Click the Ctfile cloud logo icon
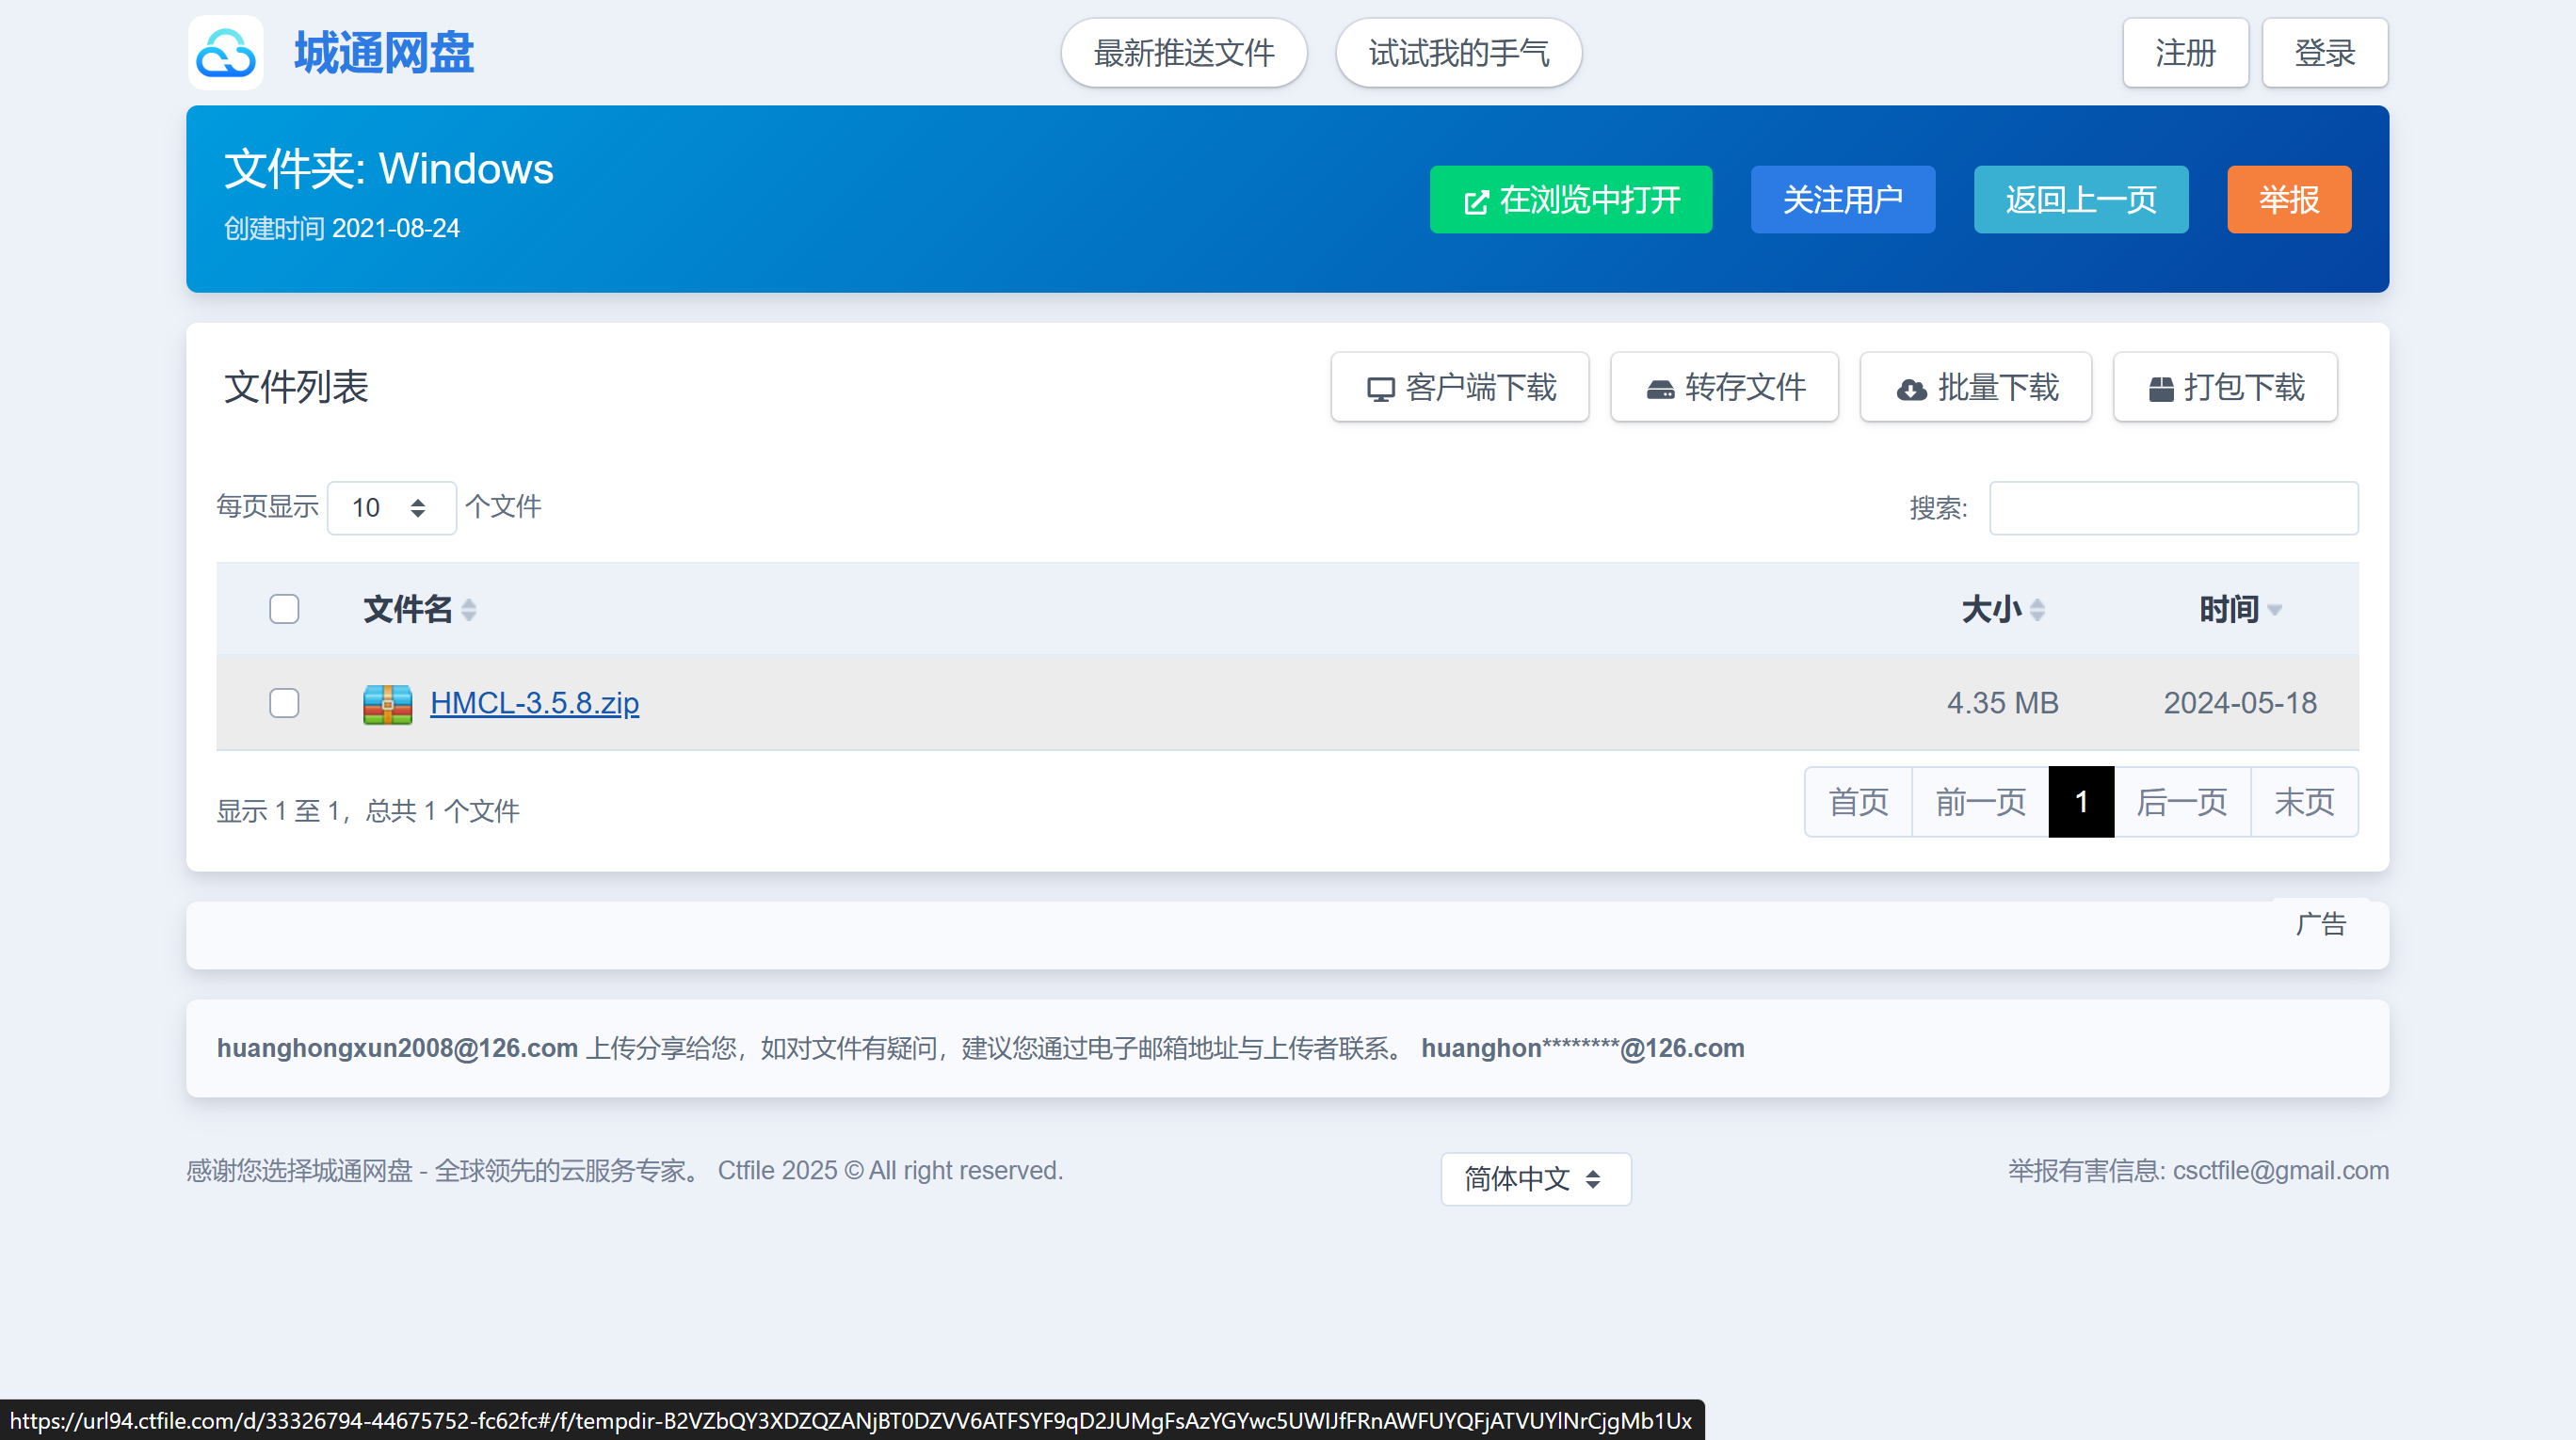The width and height of the screenshot is (2576, 1440). point(226,53)
